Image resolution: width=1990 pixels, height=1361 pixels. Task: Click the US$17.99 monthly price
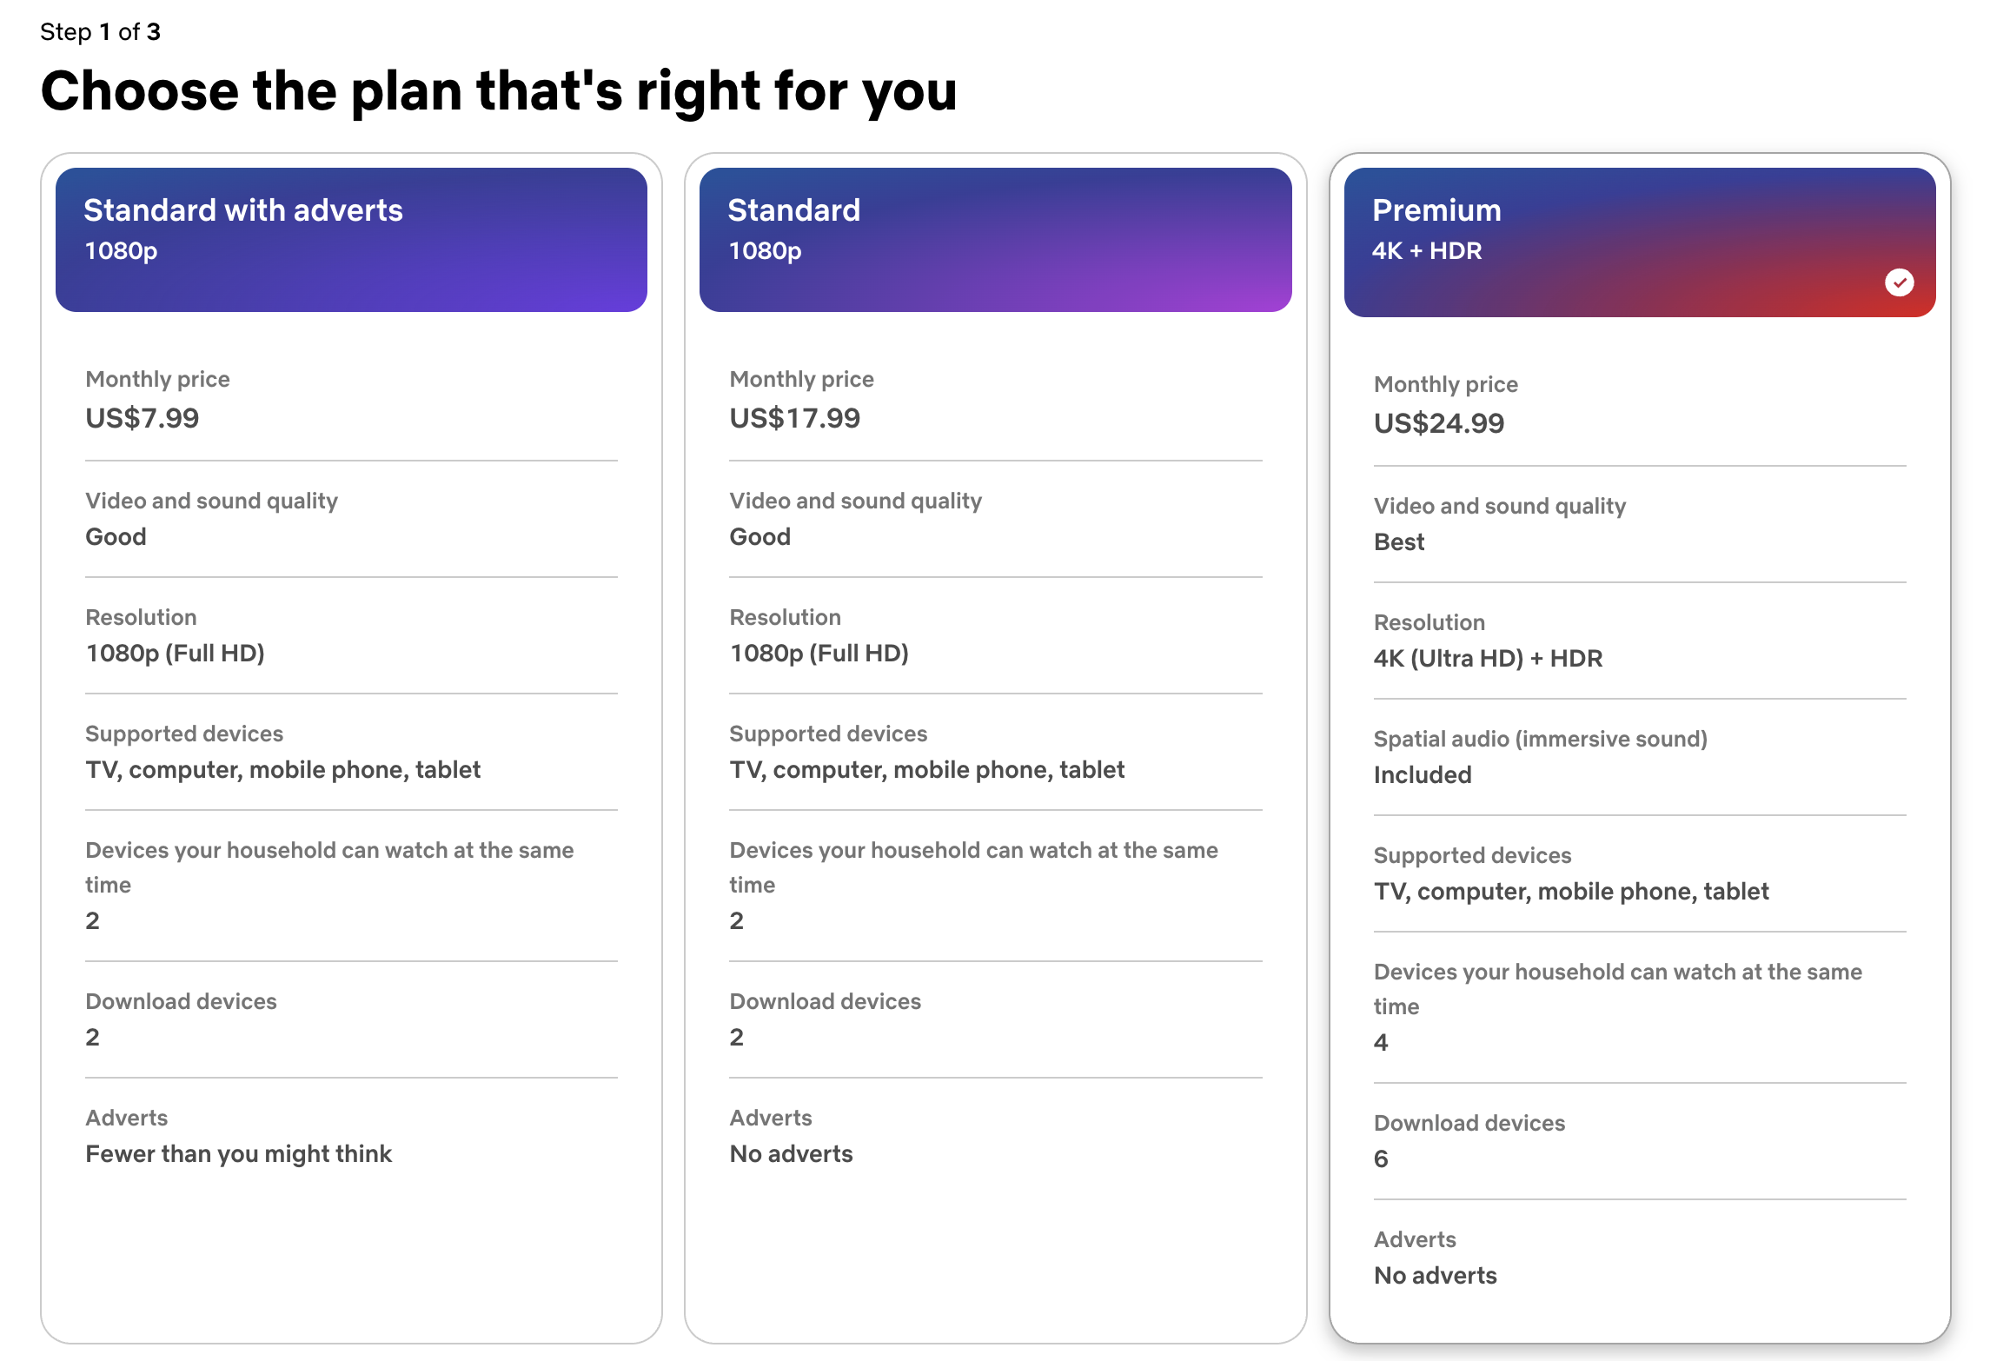pyautogui.click(x=794, y=418)
